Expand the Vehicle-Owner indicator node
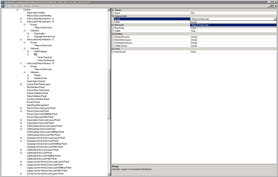278x177 pixels. pyautogui.click(x=28, y=78)
